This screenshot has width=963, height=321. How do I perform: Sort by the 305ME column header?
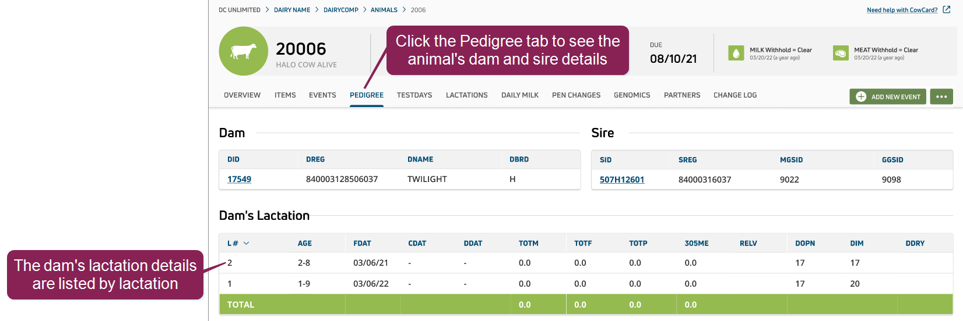697,244
